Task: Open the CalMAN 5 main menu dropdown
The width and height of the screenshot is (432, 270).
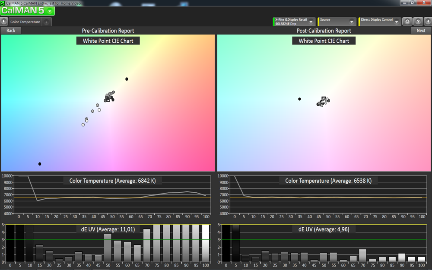Action: (51, 11)
